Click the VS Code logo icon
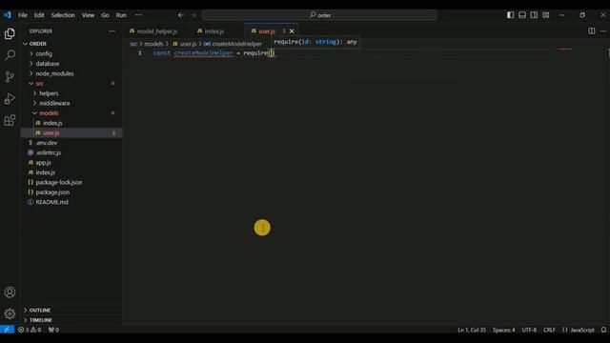This screenshot has width=610, height=343. [8, 15]
